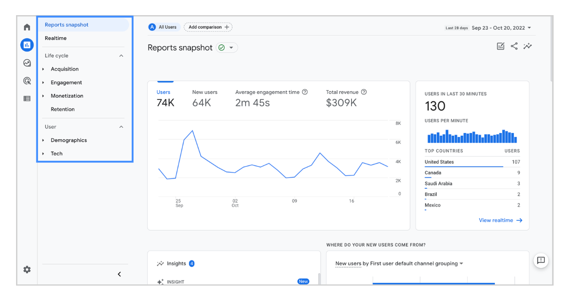View insights via the sparkline insights icon

(527, 46)
